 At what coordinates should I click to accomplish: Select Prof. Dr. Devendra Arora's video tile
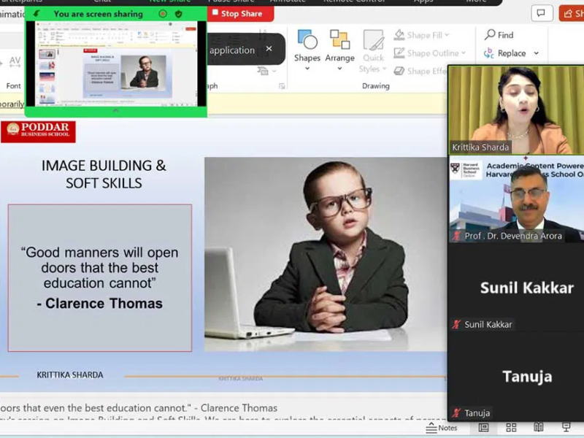tap(516, 199)
